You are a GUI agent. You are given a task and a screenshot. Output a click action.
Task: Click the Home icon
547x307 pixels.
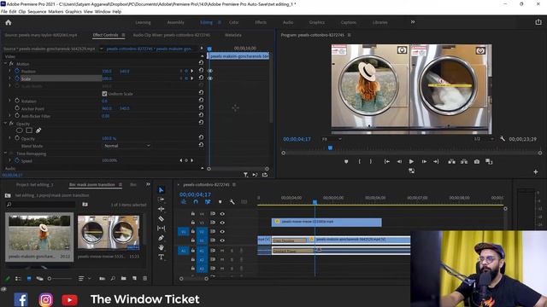(9, 23)
